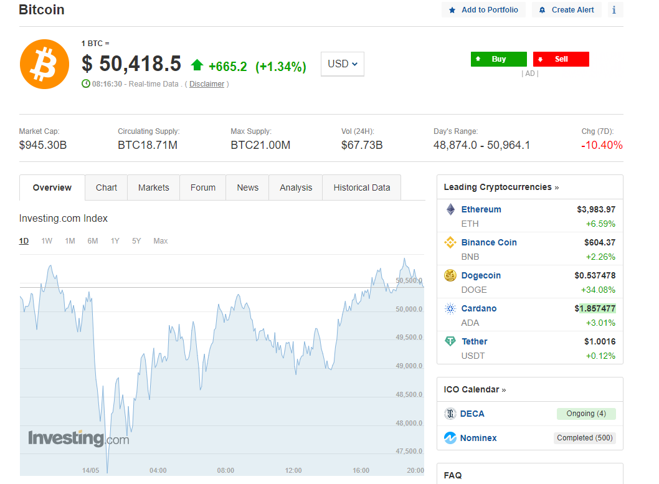The width and height of the screenshot is (659, 484).
Task: Open the News tab
Action: coord(247,187)
